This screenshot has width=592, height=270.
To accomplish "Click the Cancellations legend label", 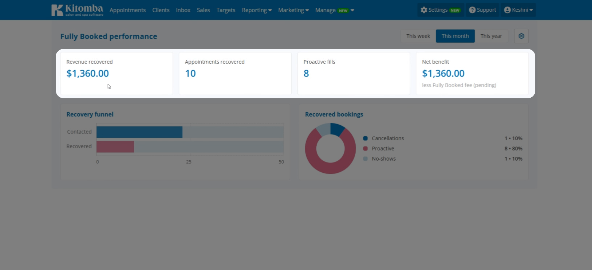I will click(x=388, y=138).
